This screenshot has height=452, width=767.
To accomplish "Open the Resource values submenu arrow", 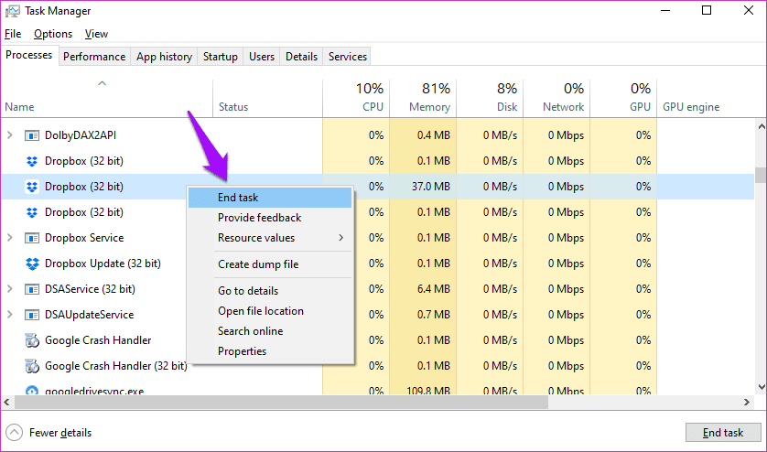I will pyautogui.click(x=341, y=238).
